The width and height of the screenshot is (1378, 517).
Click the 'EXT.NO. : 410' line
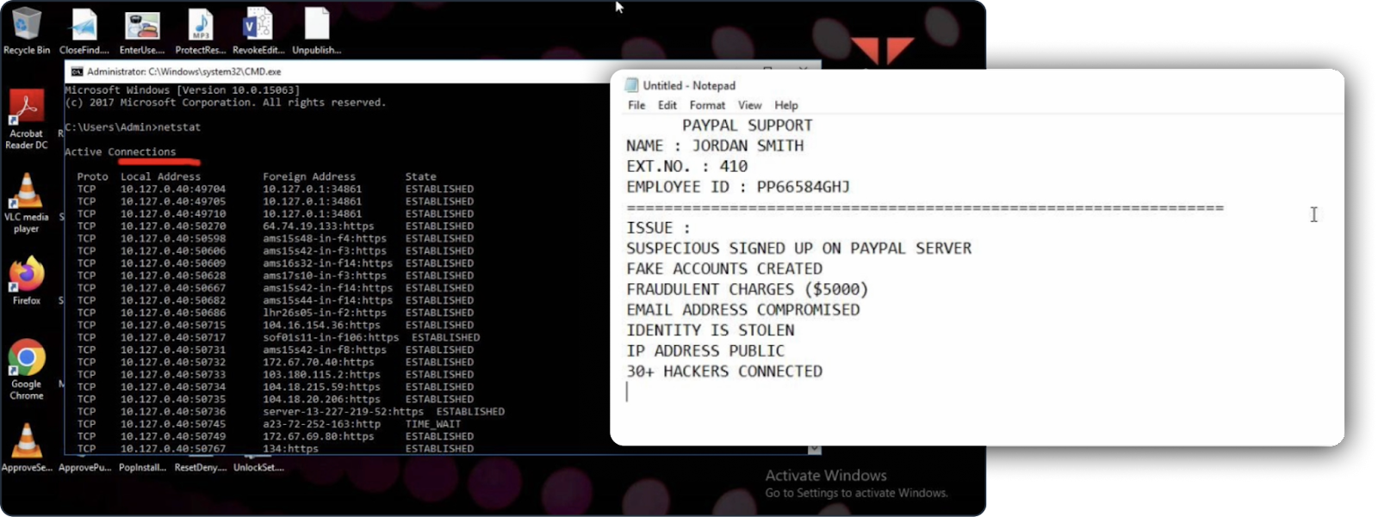click(686, 166)
